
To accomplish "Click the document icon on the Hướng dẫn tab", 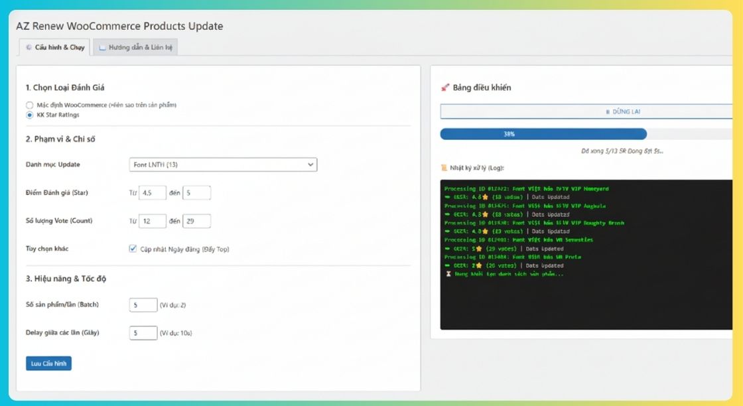I will (x=103, y=47).
